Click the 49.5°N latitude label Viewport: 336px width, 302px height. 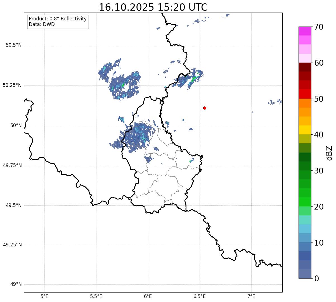point(14,205)
